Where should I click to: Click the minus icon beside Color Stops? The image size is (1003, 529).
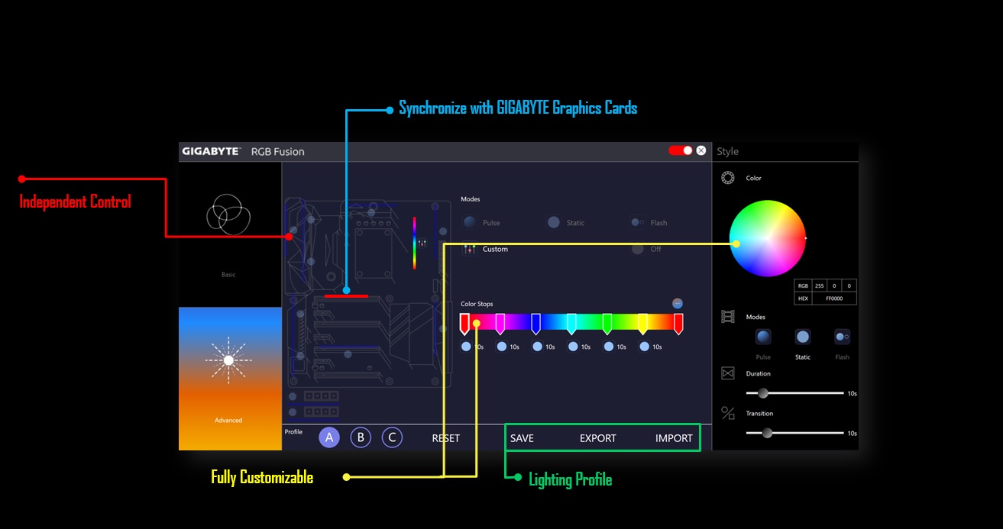pos(678,304)
